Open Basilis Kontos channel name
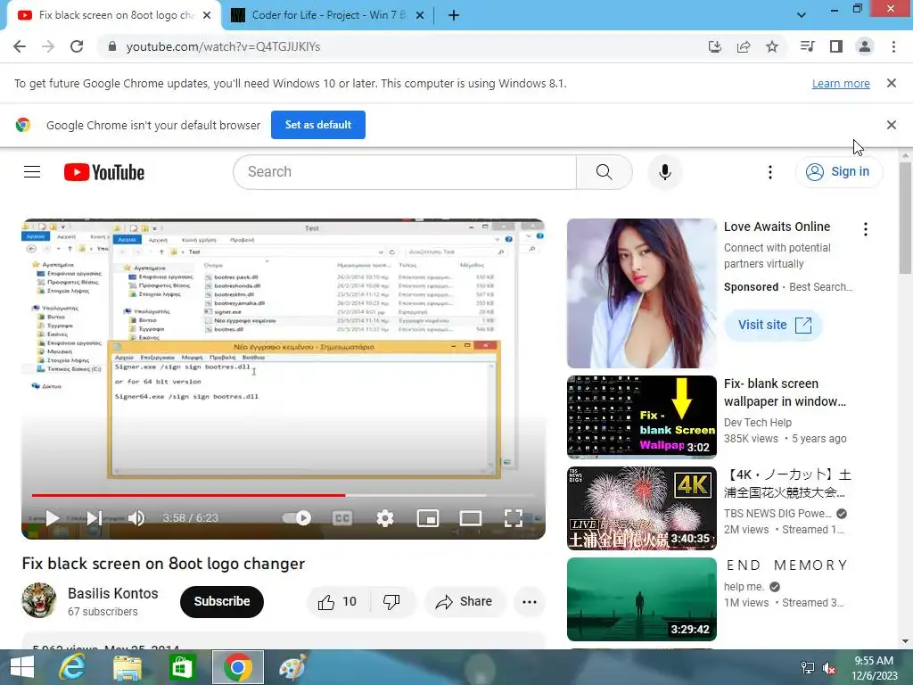This screenshot has height=685, width=913. (113, 593)
